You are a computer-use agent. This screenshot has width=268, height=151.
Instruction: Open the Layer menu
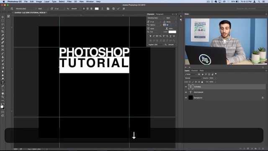[x=47, y=2]
